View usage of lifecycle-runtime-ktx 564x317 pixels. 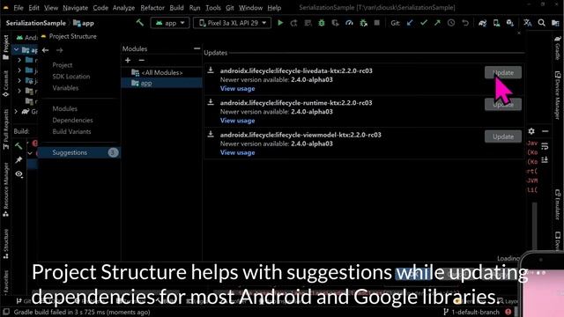tap(237, 121)
